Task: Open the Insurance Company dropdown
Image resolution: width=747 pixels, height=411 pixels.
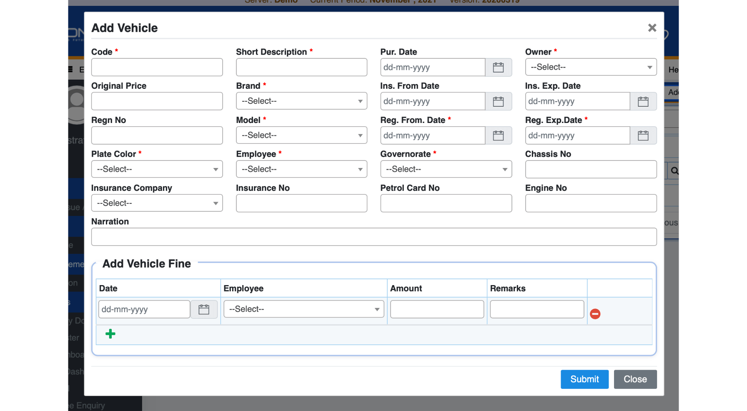Action: [x=157, y=203]
